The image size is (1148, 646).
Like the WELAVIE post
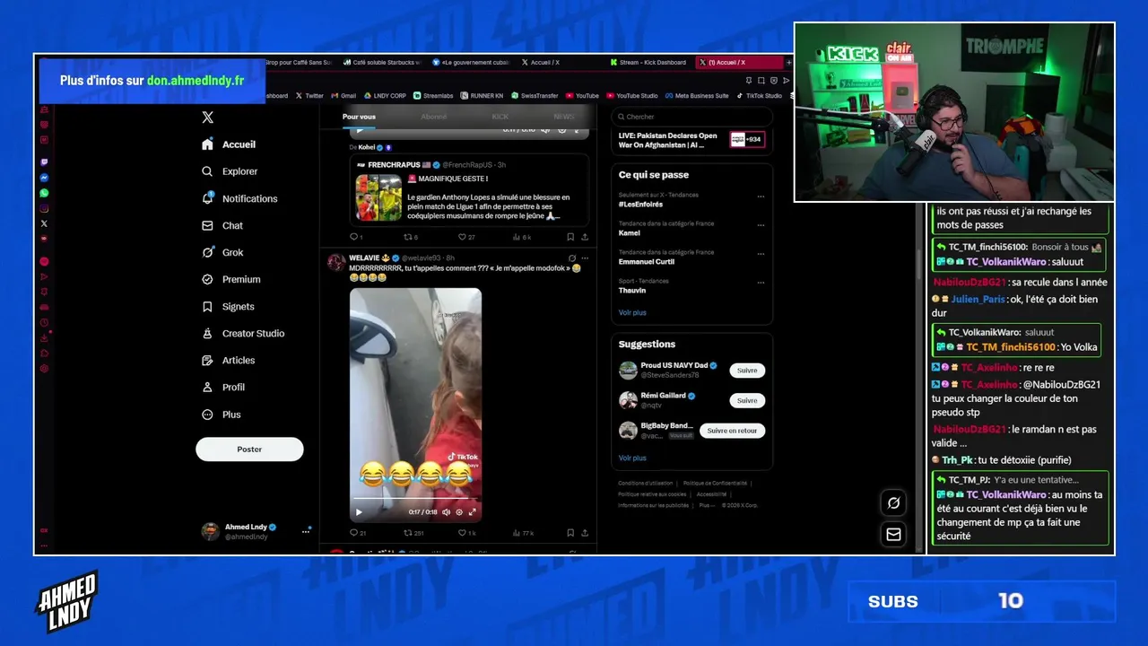point(465,533)
